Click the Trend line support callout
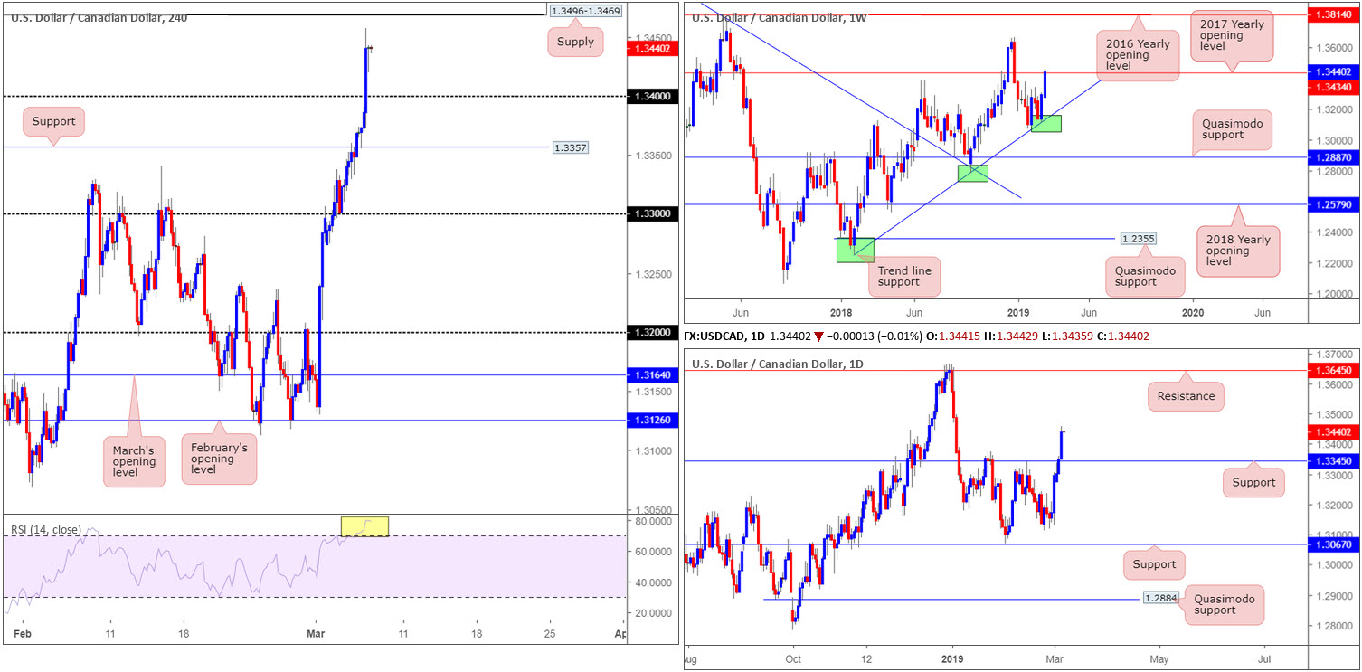The image size is (1362, 672). tap(904, 276)
